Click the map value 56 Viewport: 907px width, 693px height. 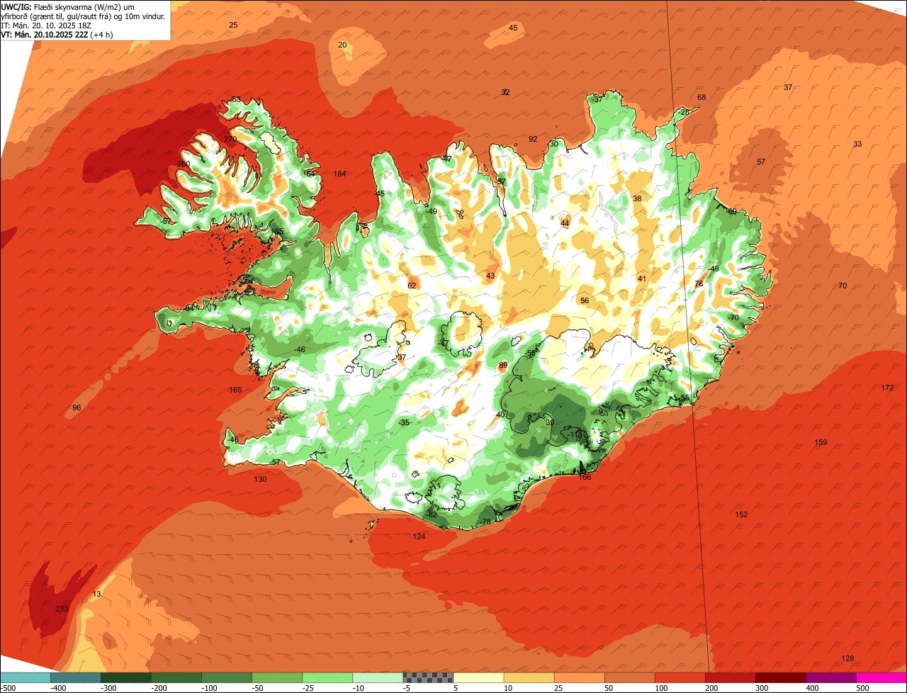point(585,300)
